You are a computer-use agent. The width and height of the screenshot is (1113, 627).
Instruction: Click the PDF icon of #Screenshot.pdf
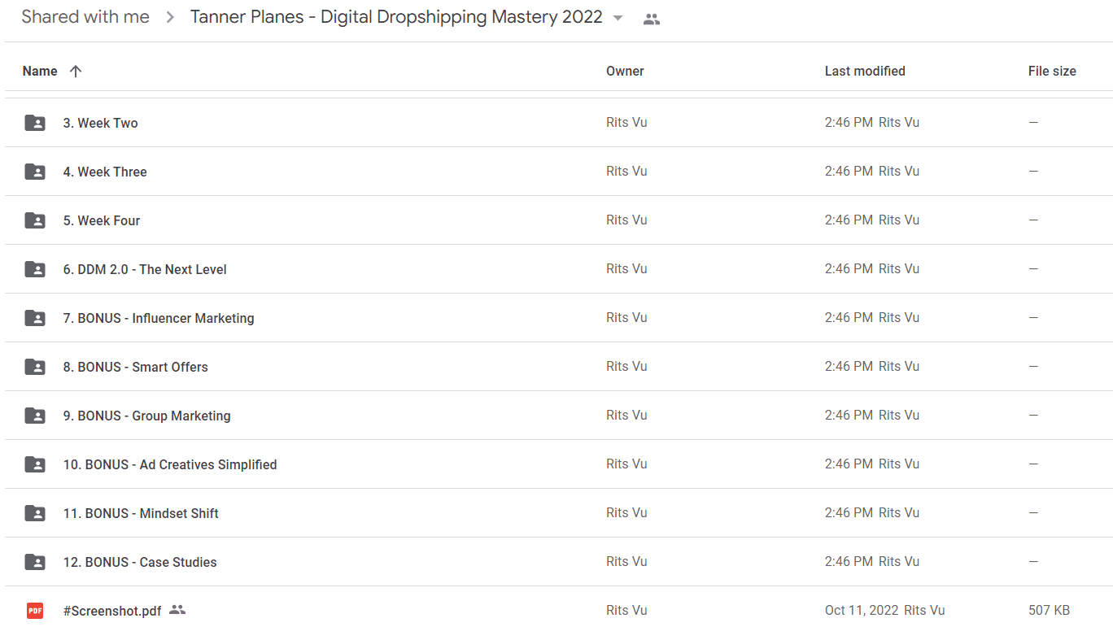point(35,611)
